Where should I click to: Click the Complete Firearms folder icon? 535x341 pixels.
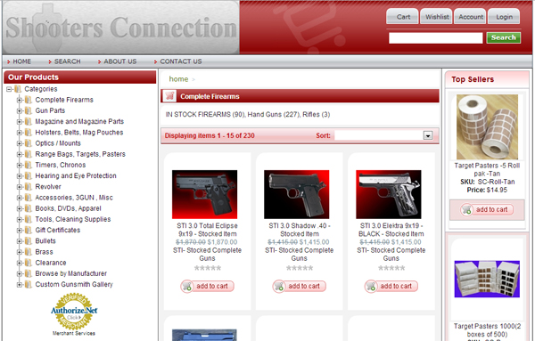29,100
